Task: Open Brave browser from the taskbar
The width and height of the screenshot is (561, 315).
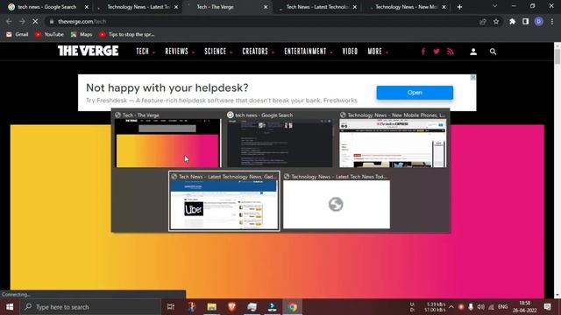Action: tap(231, 307)
